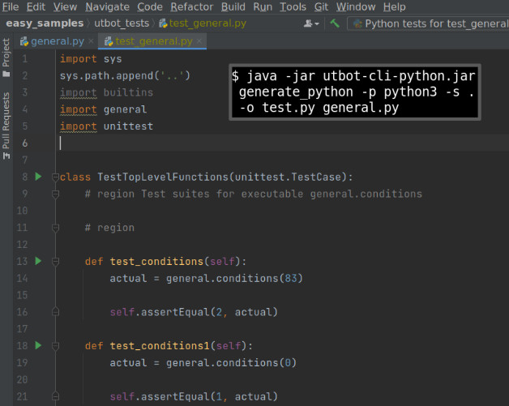The height and width of the screenshot is (406, 509).
Task: Run TestTopLevelFunctions class via gutter arrow
Action: (38, 177)
